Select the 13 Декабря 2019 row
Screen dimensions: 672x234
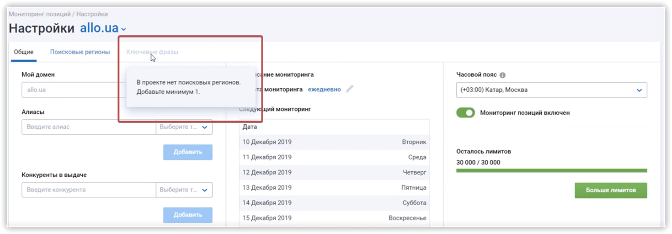(x=334, y=188)
